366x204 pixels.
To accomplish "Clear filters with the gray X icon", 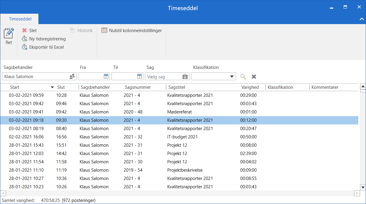I will (x=254, y=77).
